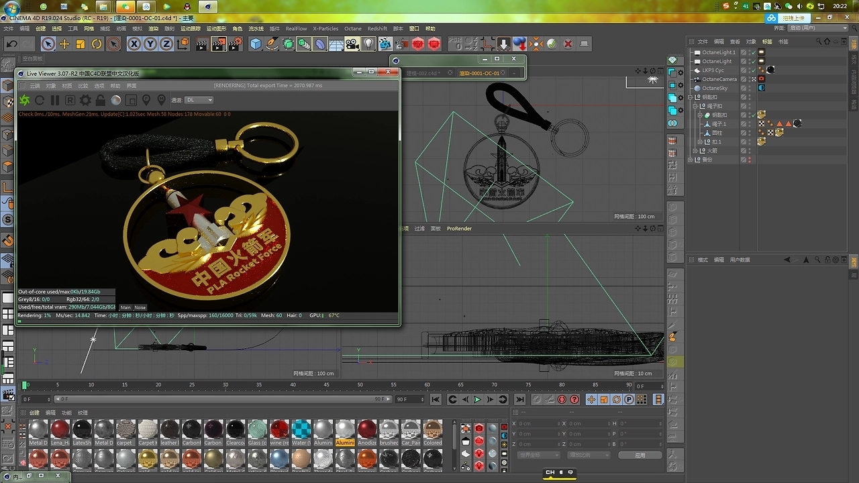Play the animation forward
859x483 pixels.
point(477,399)
